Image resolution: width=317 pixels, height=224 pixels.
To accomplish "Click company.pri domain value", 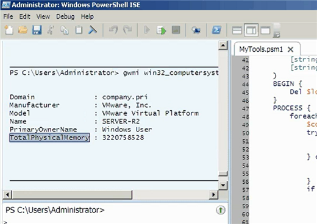I will pos(125,97).
